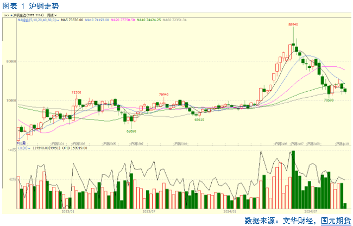The height and width of the screenshot is (226, 353).
Task: Click the 88940 peak price marker
Action: click(x=293, y=24)
